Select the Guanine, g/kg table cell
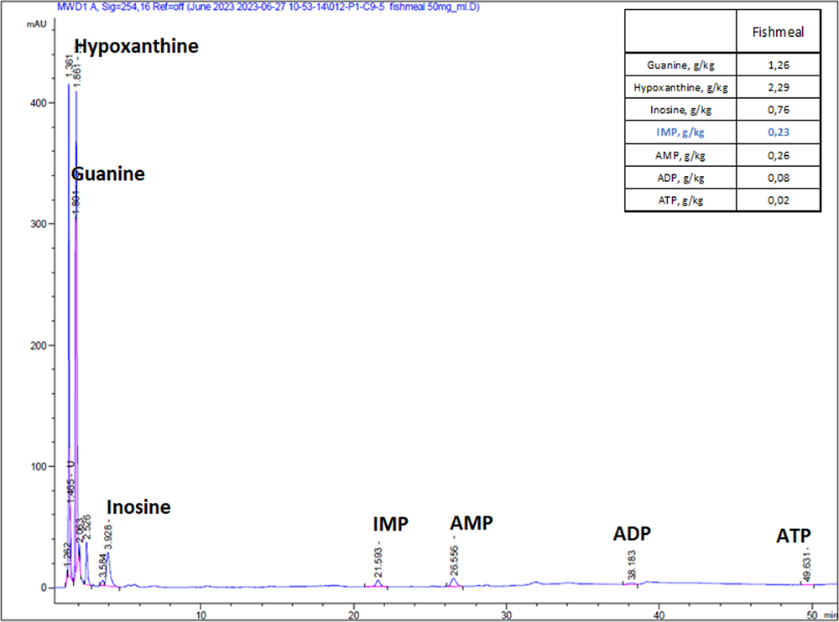 (x=680, y=65)
